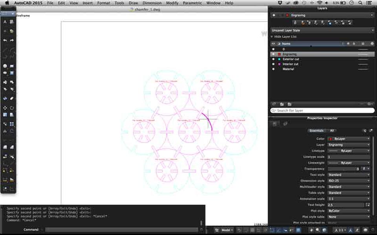
Task: Open the Insert menu
Action: [88, 3]
